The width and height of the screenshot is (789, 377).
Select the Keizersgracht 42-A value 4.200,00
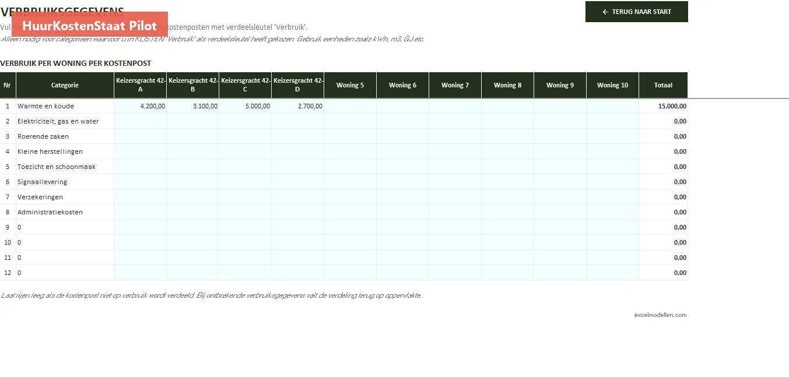[141, 106]
